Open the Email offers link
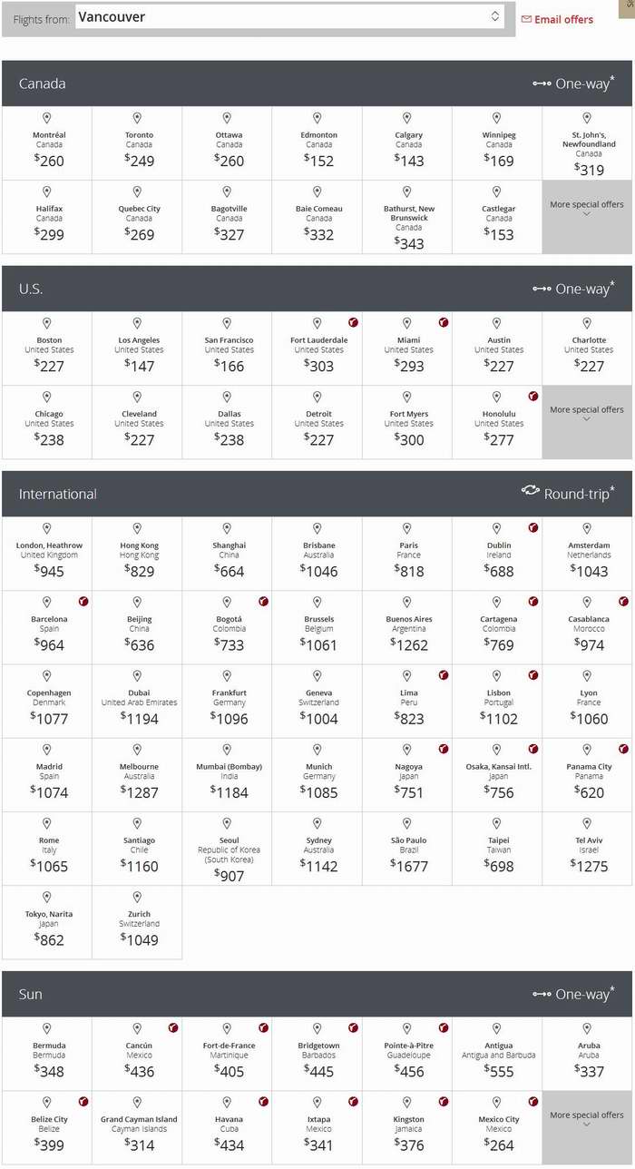Image resolution: width=635 pixels, height=1169 pixels. 563,19
